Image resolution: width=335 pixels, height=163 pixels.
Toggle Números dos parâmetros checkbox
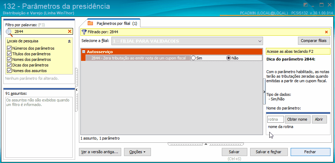(x=9, y=48)
